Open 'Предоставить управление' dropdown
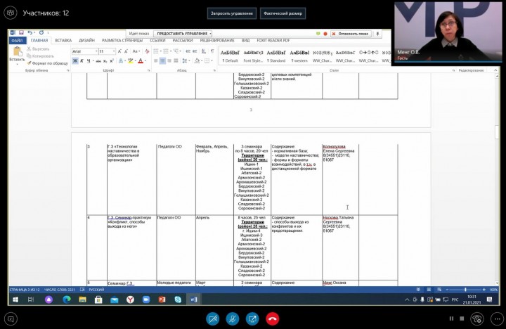 [x=183, y=33]
